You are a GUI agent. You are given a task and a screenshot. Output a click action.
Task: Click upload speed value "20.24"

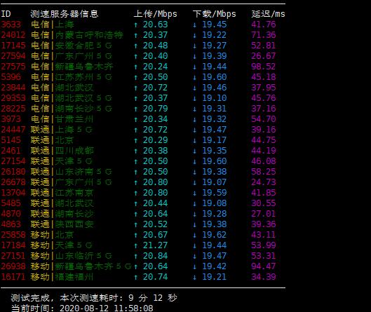[x=155, y=67]
